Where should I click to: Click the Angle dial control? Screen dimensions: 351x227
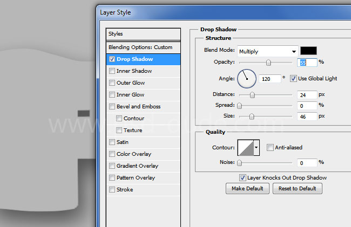click(246, 79)
